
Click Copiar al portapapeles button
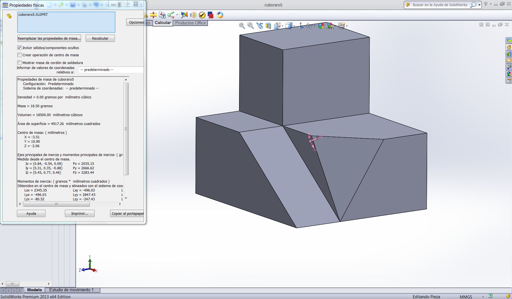(x=128, y=213)
